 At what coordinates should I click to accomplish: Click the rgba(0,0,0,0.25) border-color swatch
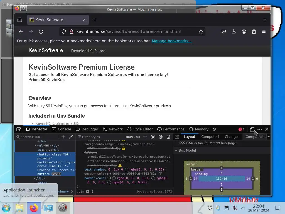click(109, 182)
